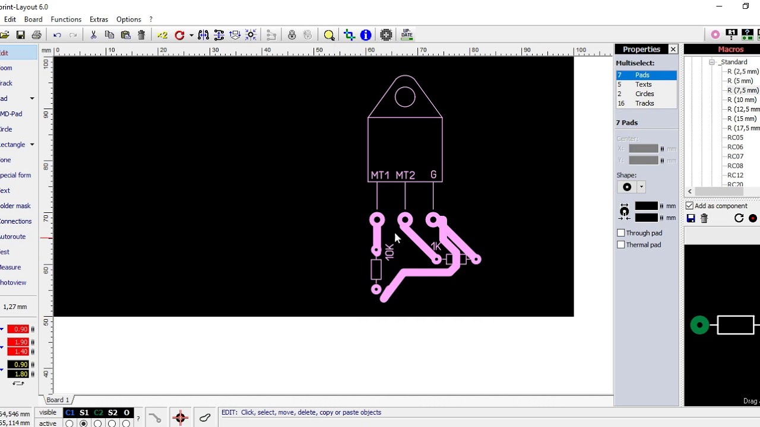Close the Properties panel

(x=673, y=49)
